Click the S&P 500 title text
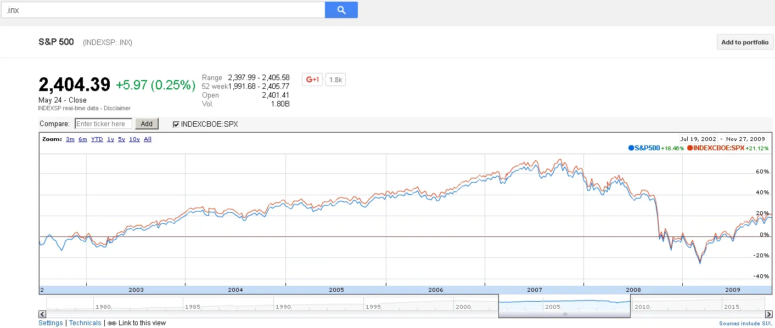This screenshot has width=775, height=328. point(56,42)
